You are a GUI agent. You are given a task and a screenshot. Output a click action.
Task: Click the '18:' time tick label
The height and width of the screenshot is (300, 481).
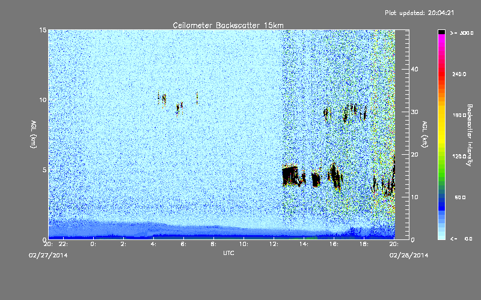tap(364, 244)
